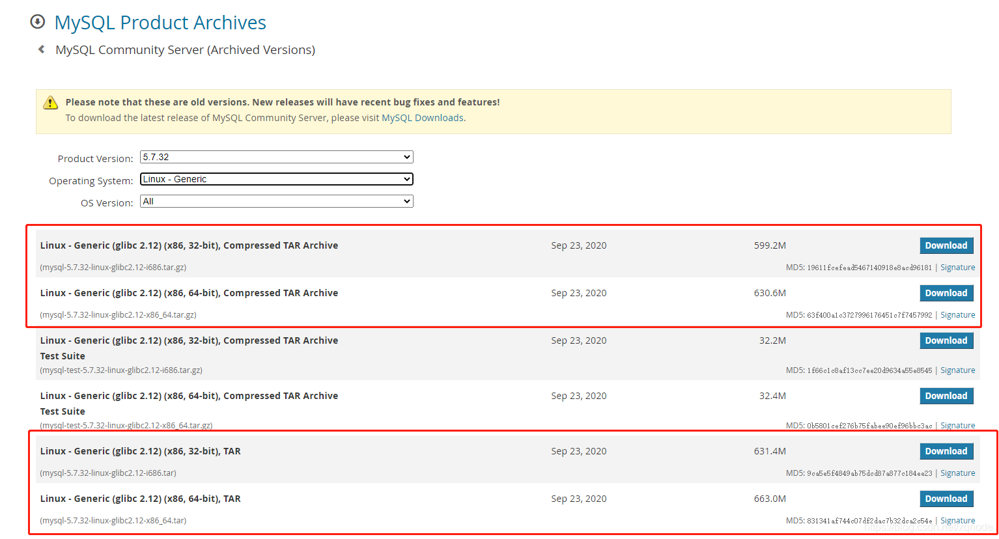Open the MySQL Product Archives heading link
This screenshot has height=539, width=999.
[160, 22]
